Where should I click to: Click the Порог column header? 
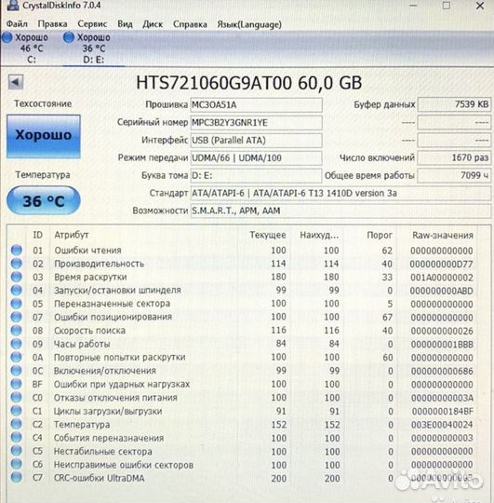click(x=380, y=235)
